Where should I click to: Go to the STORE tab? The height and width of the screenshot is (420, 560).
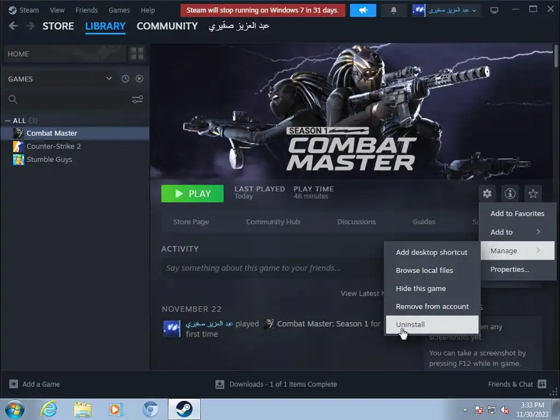[58, 26]
